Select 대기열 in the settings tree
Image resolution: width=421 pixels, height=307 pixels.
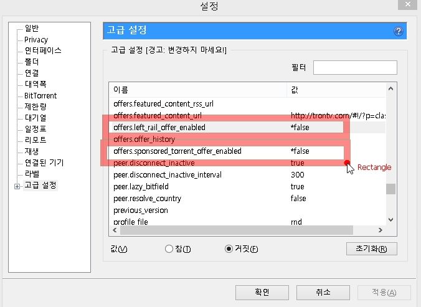click(35, 118)
